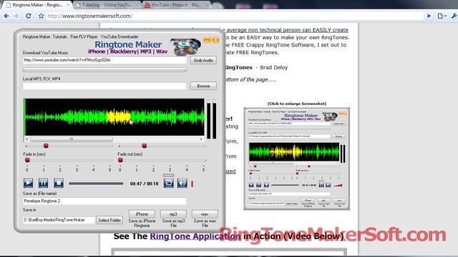Click the Browse button
This screenshot has width=458, height=257.
pos(203,86)
